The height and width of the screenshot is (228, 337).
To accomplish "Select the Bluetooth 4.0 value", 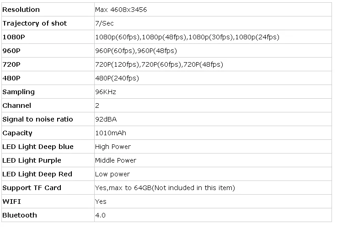I will (x=101, y=215).
